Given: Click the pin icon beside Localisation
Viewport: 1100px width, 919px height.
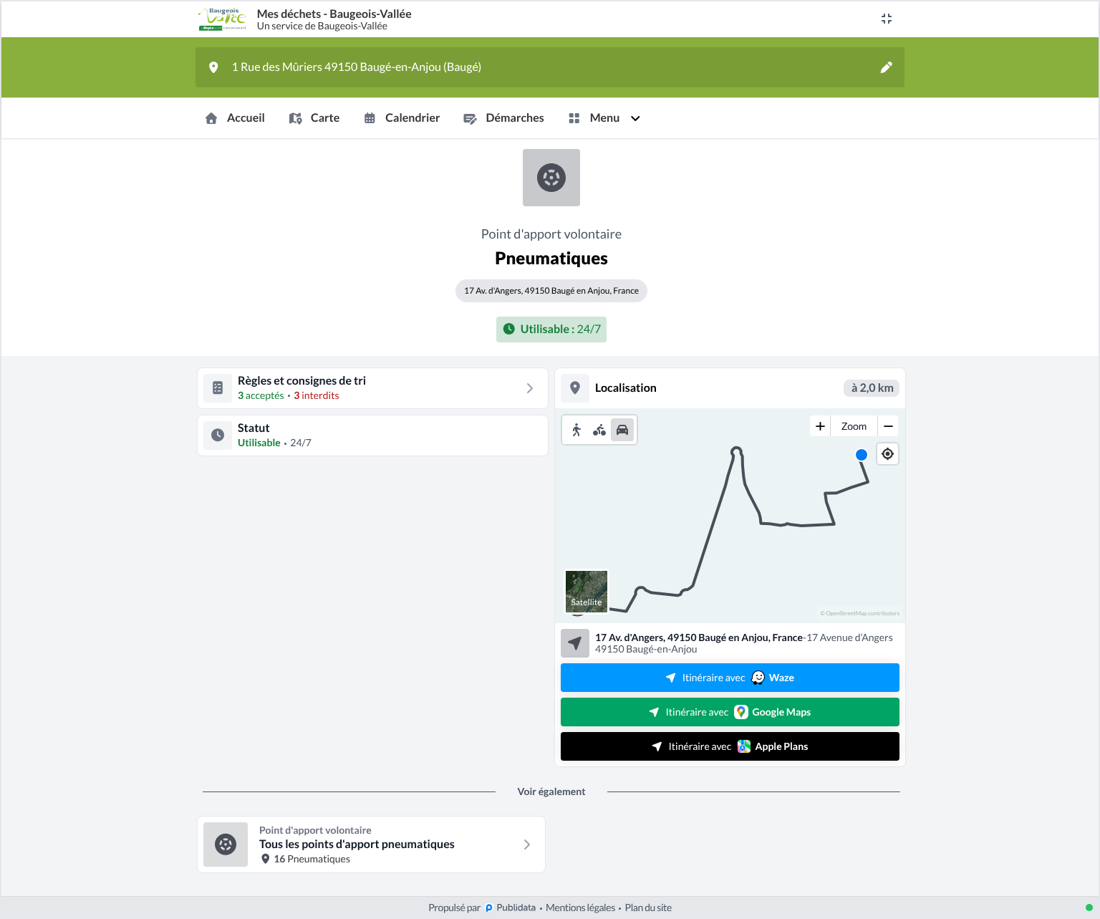Looking at the screenshot, I should [x=575, y=388].
